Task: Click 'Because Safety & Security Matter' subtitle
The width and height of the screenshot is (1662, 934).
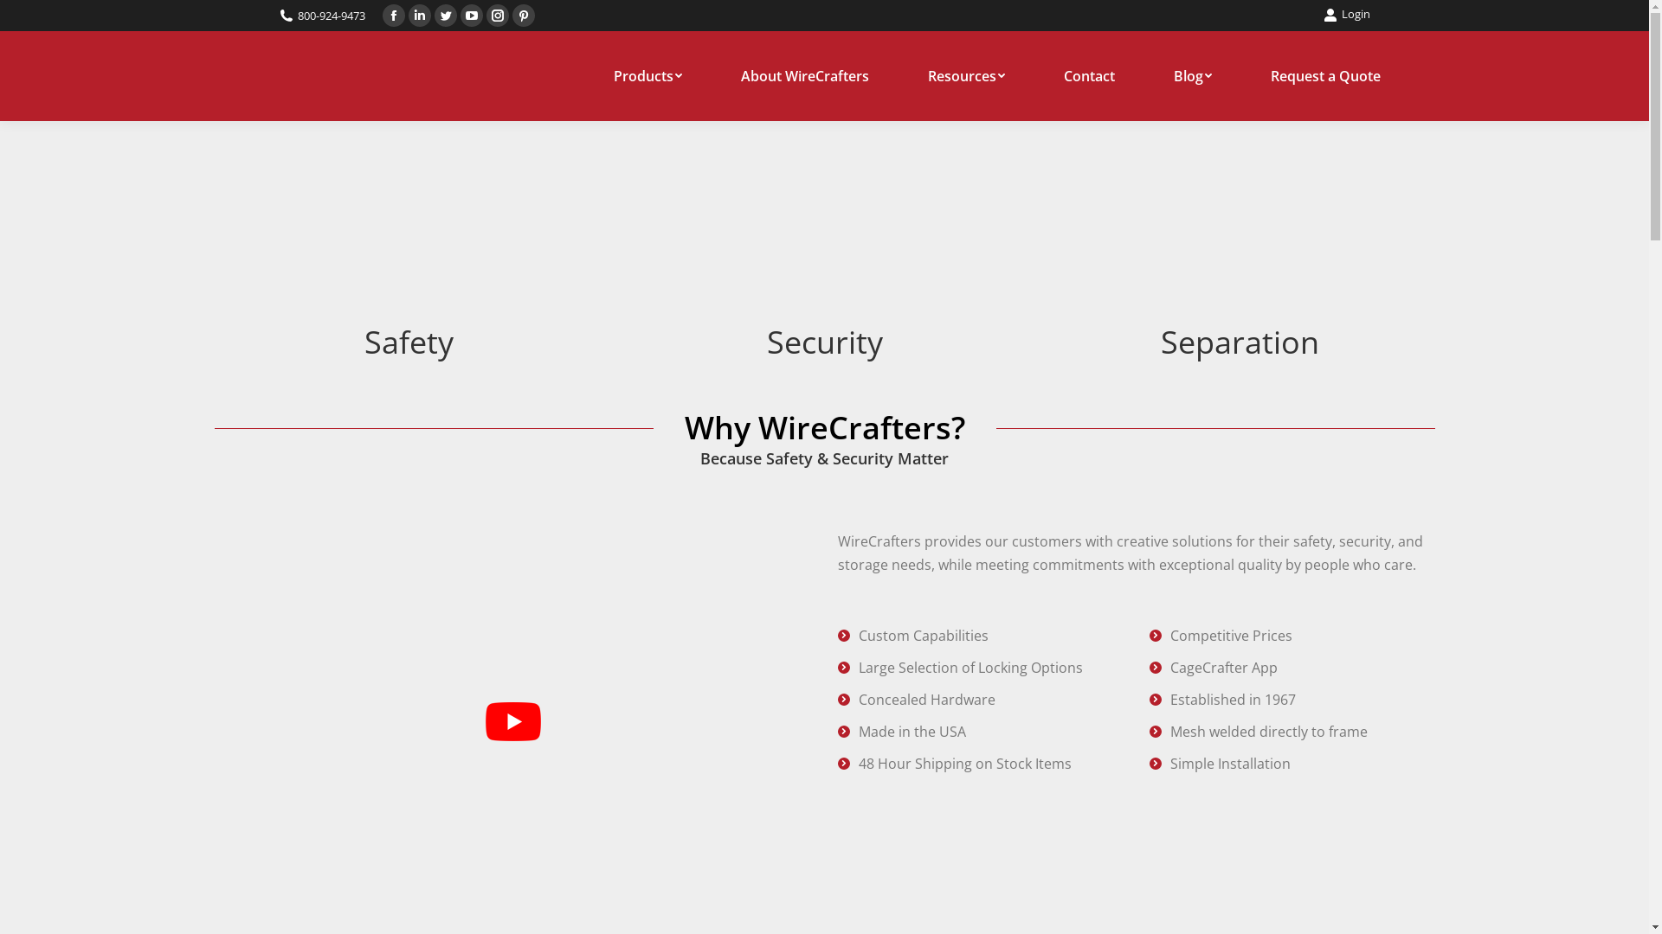Action: point(824,458)
